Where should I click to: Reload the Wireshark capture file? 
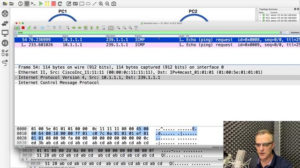point(60,28)
